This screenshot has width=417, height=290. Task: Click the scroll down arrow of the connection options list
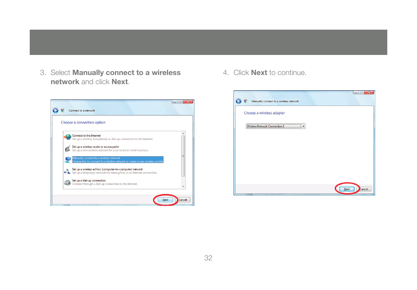tap(183, 187)
